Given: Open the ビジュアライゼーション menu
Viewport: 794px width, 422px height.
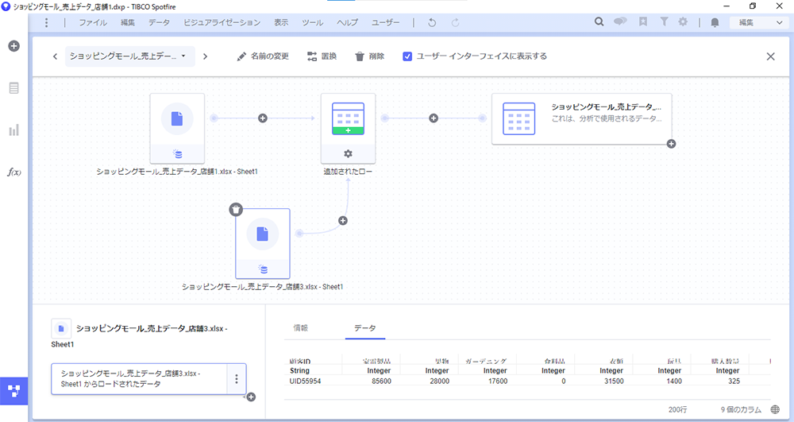Looking at the screenshot, I should pyautogui.click(x=222, y=22).
